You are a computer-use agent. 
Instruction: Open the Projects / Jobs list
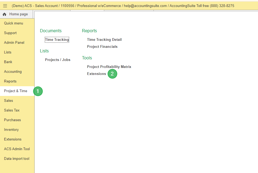tap(58, 60)
